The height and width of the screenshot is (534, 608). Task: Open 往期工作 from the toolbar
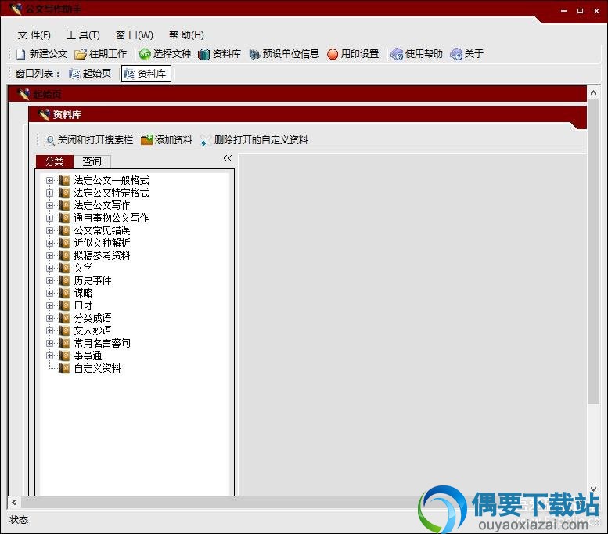pyautogui.click(x=101, y=53)
